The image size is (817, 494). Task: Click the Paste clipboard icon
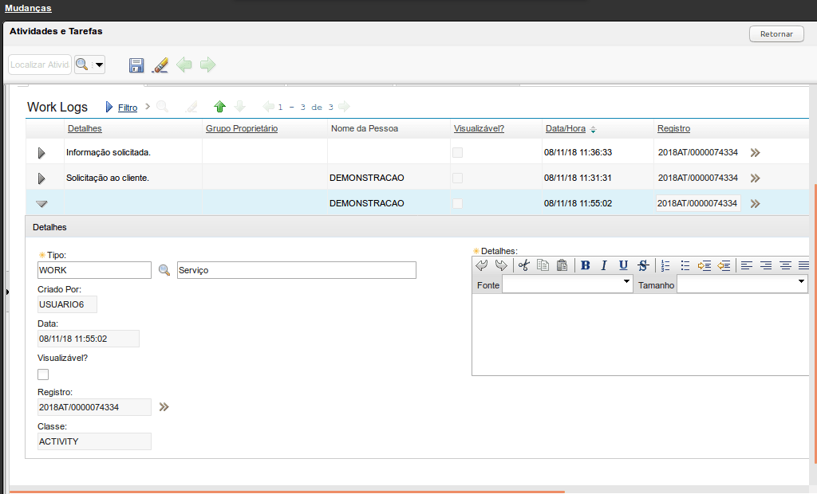tap(562, 265)
